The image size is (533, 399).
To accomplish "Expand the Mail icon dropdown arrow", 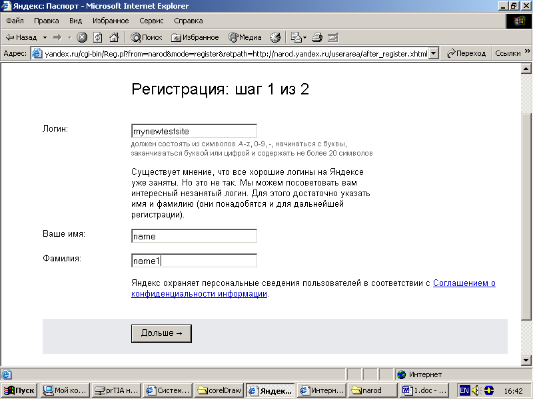I will pos(305,38).
